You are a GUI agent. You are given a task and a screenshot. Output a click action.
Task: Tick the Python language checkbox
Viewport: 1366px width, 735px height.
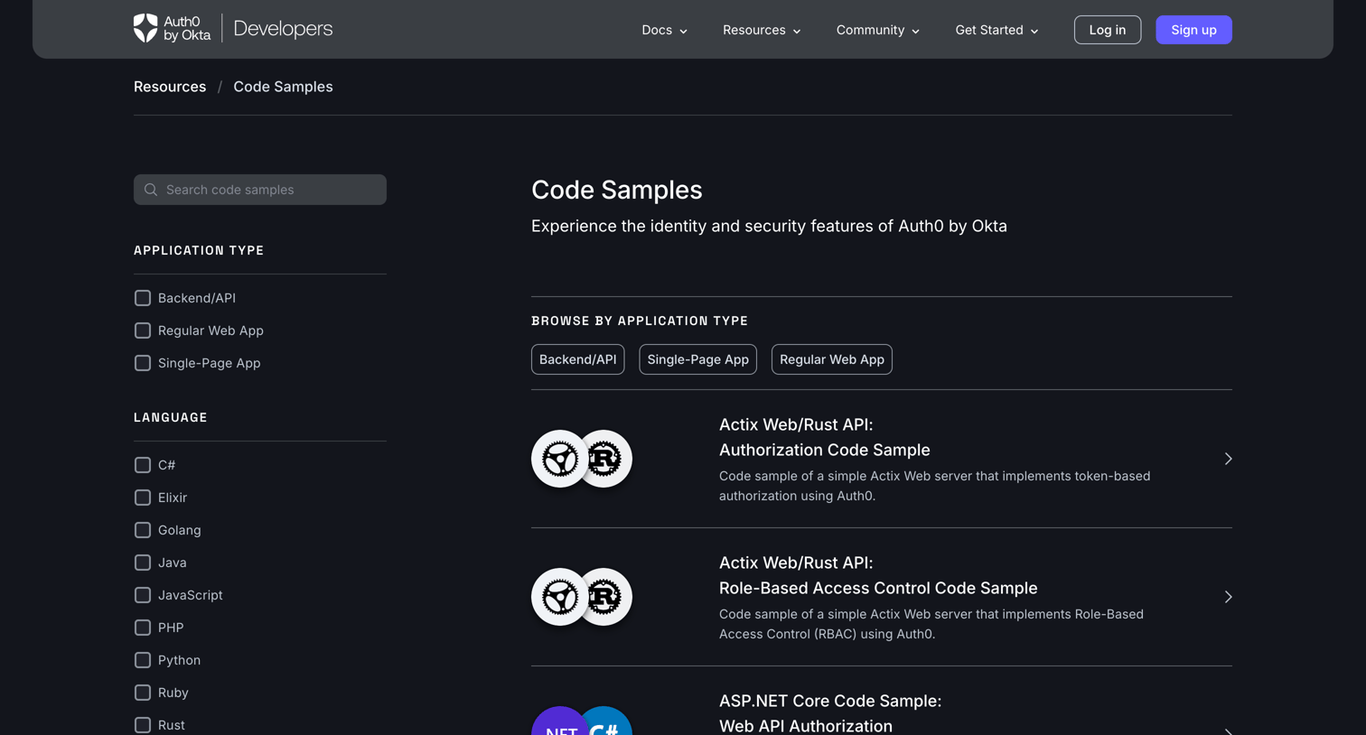click(143, 660)
